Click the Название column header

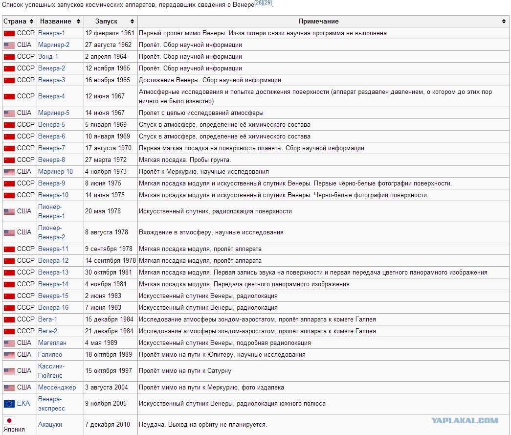[60, 21]
